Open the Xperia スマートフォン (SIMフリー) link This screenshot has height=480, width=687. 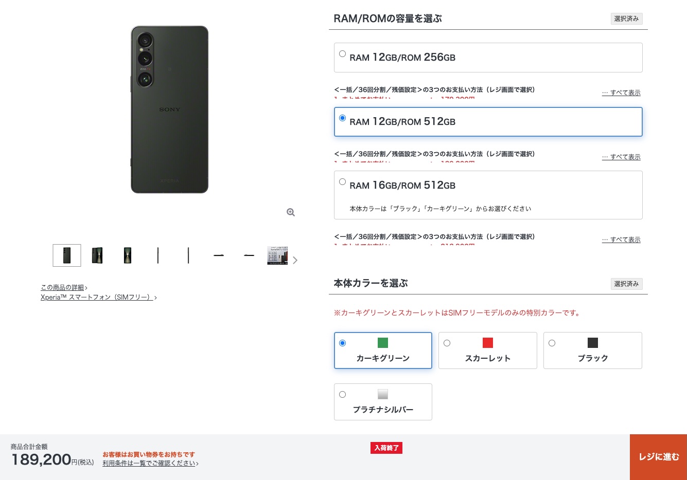(x=99, y=298)
